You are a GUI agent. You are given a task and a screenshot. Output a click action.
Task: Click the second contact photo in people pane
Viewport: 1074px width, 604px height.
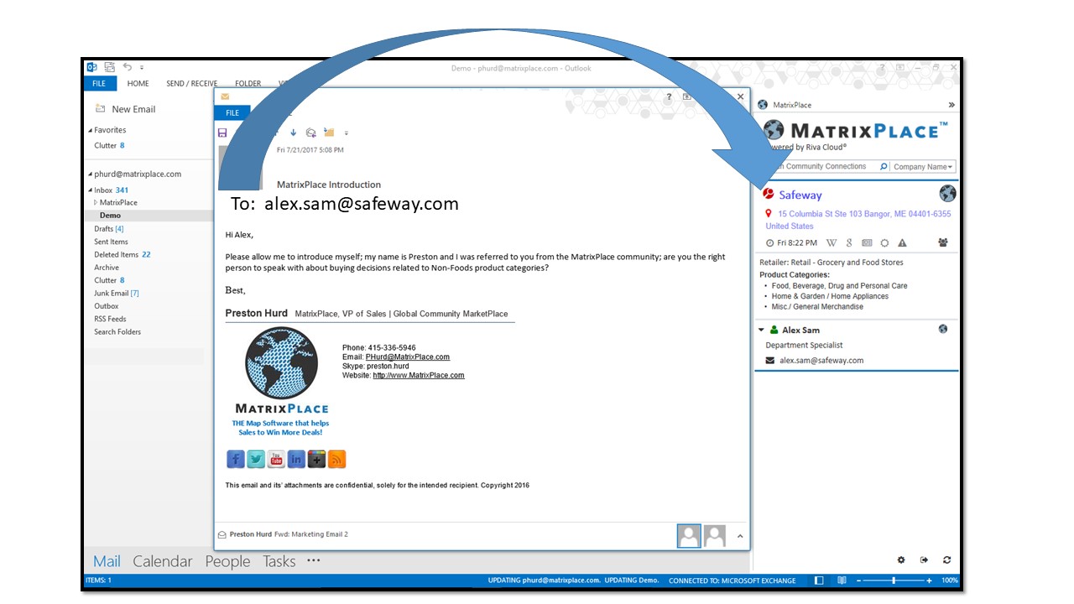click(714, 536)
